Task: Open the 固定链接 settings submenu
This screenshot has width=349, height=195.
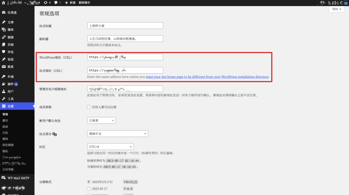Action: 8,145
